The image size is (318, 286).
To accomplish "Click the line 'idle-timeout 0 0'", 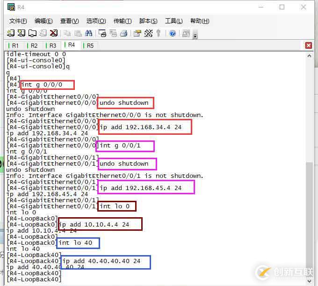I will pyautogui.click(x=36, y=54).
